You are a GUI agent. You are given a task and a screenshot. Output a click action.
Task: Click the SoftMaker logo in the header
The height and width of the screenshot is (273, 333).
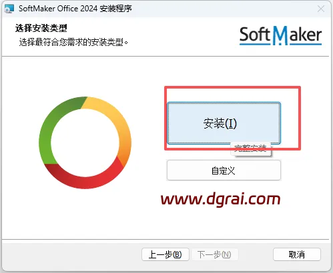(x=280, y=35)
